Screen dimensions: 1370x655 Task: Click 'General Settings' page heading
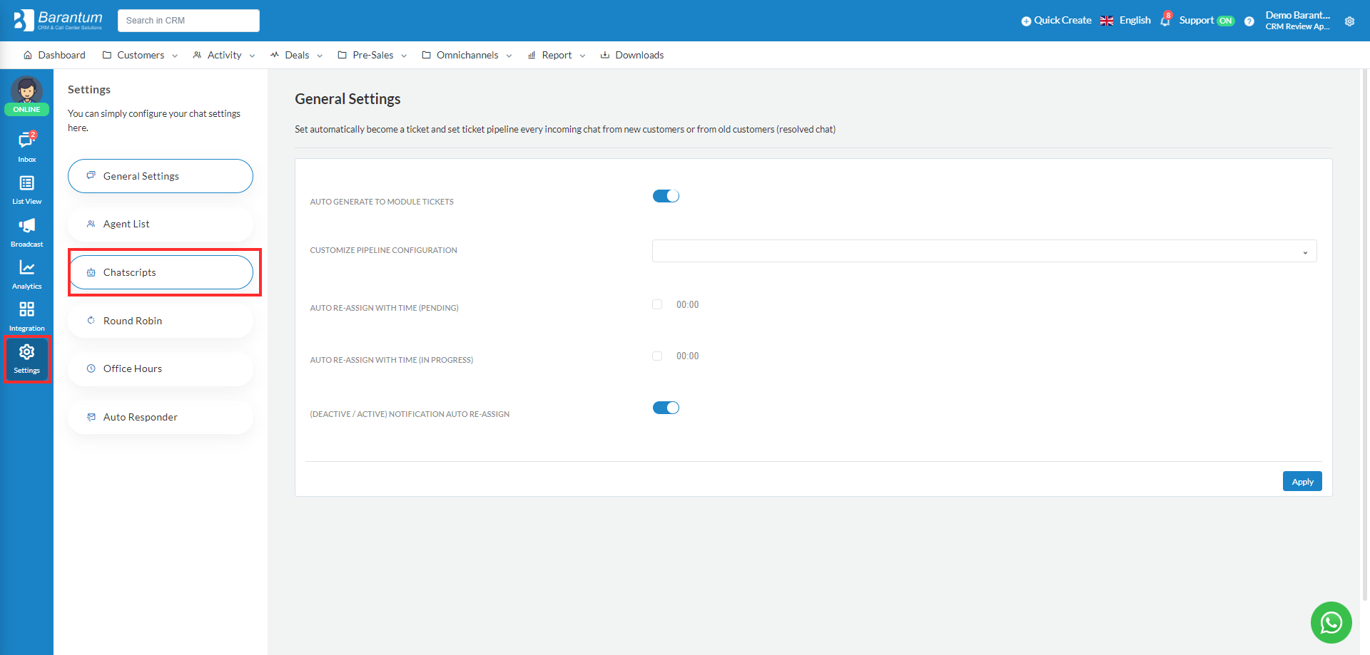coord(347,99)
